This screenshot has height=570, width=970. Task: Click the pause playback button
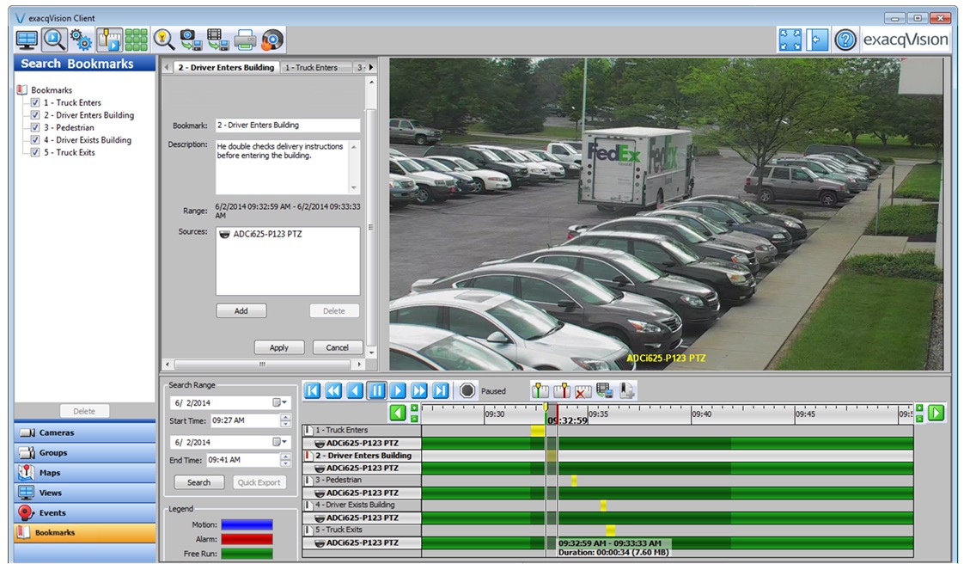tap(376, 390)
